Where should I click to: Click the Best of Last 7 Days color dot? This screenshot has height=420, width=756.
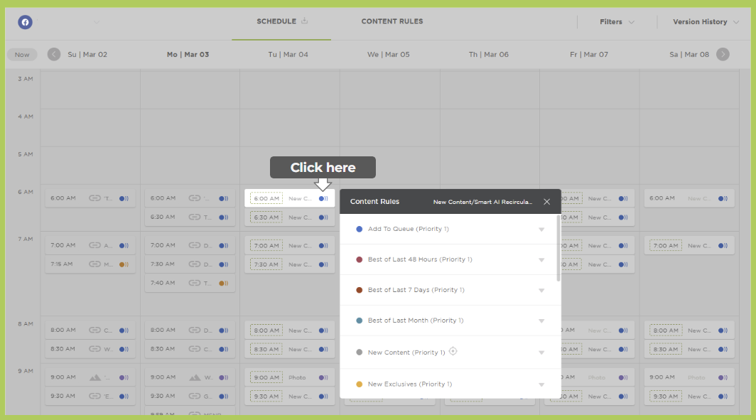tap(360, 290)
